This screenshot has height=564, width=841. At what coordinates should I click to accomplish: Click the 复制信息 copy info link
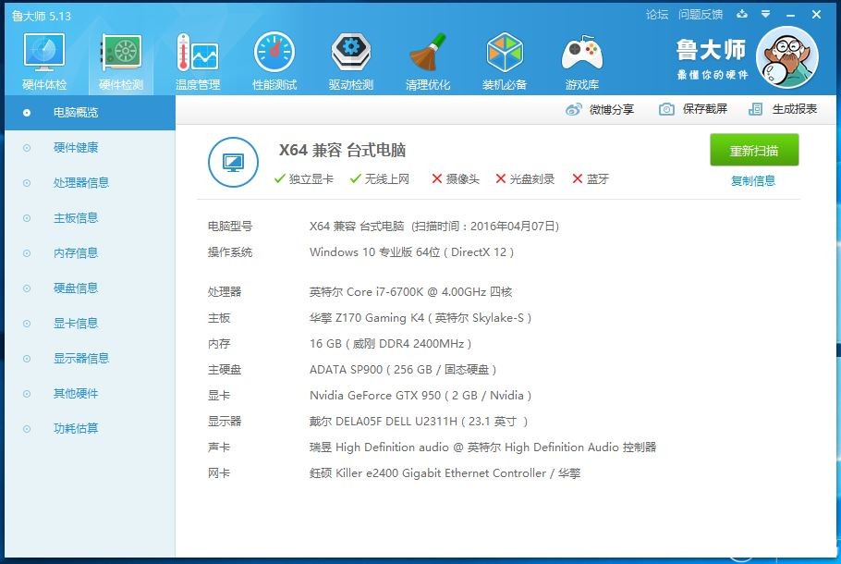(752, 178)
